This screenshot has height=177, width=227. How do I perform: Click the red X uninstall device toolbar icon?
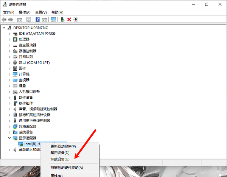[x=69, y=19]
